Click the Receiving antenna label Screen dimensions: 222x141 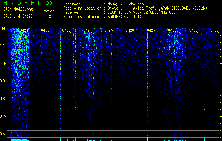click(81, 17)
